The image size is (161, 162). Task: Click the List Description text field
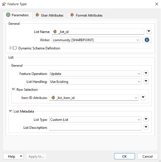[95, 127]
